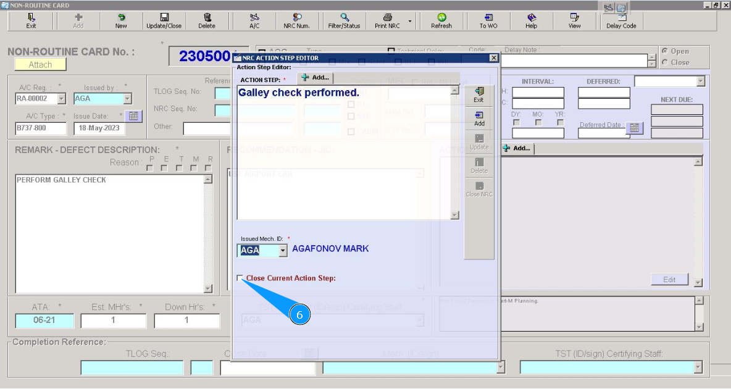Open Filter/Status search icon

point(344,18)
